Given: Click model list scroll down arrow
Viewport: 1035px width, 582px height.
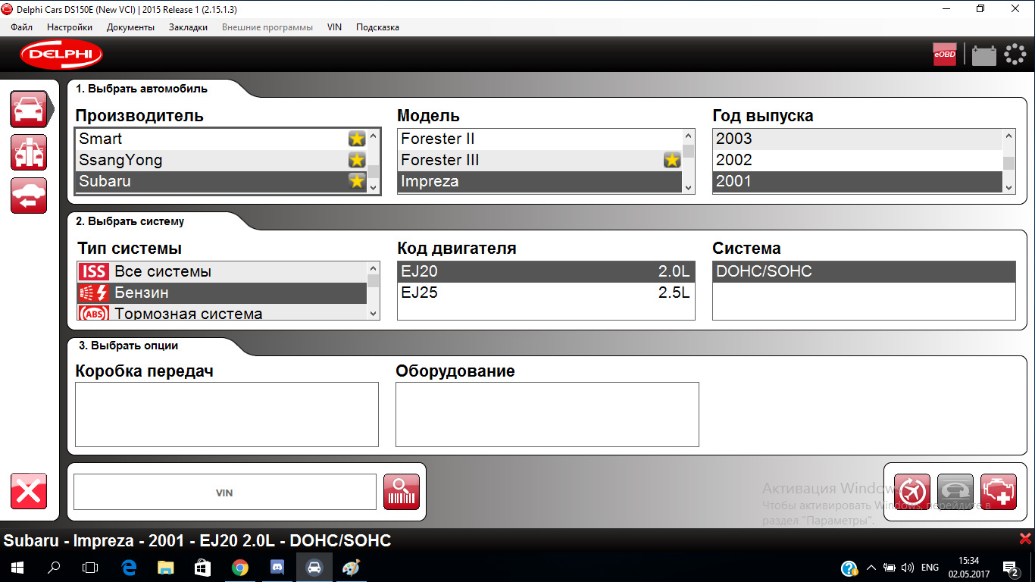Looking at the screenshot, I should pos(688,186).
